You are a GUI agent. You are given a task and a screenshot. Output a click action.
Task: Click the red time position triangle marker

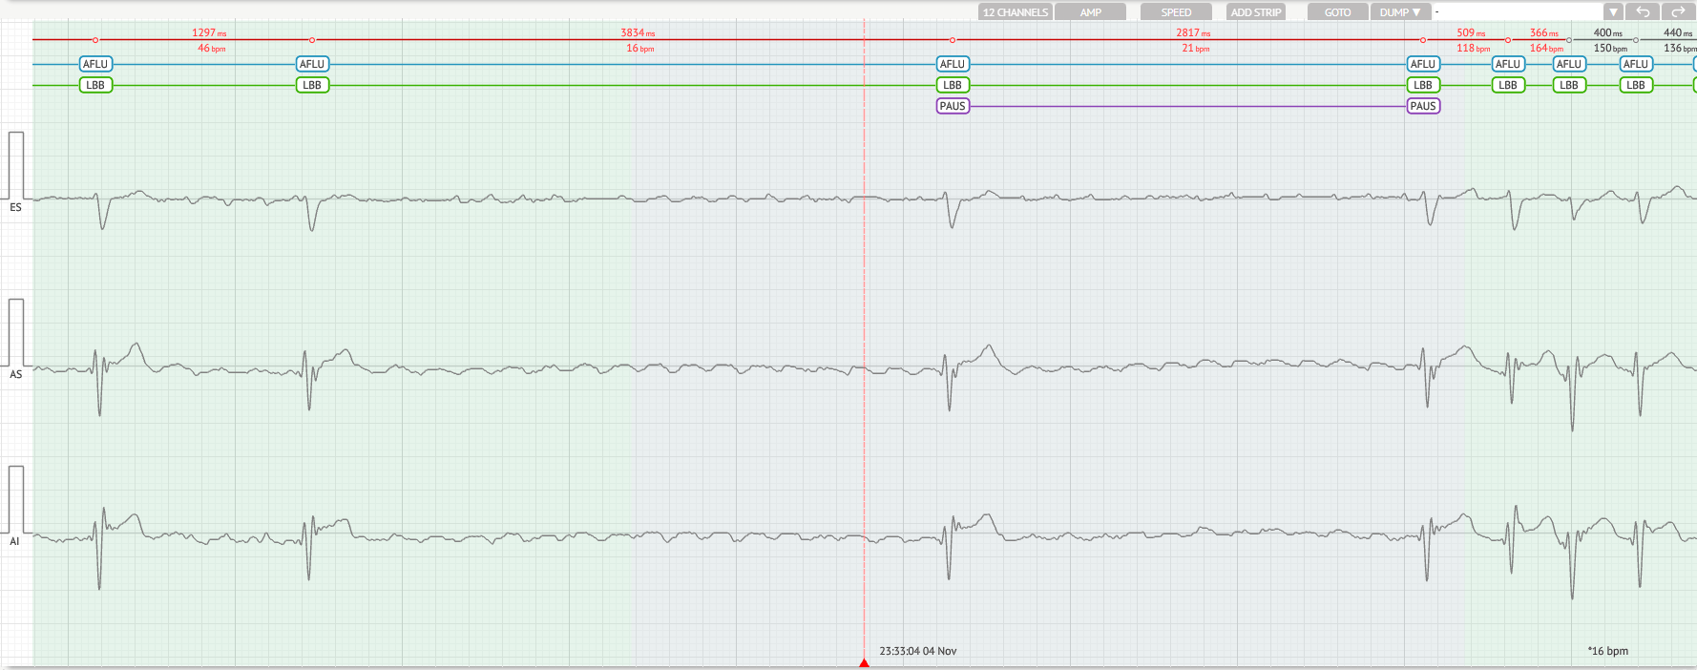click(864, 662)
